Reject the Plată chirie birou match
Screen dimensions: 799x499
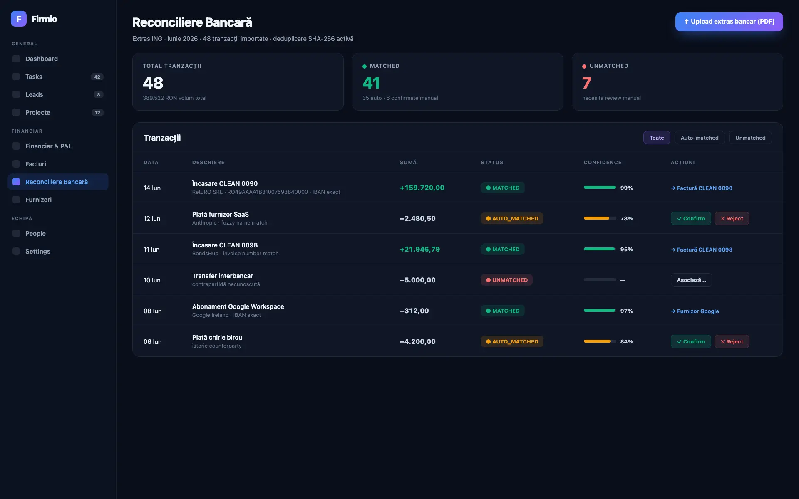pyautogui.click(x=732, y=341)
